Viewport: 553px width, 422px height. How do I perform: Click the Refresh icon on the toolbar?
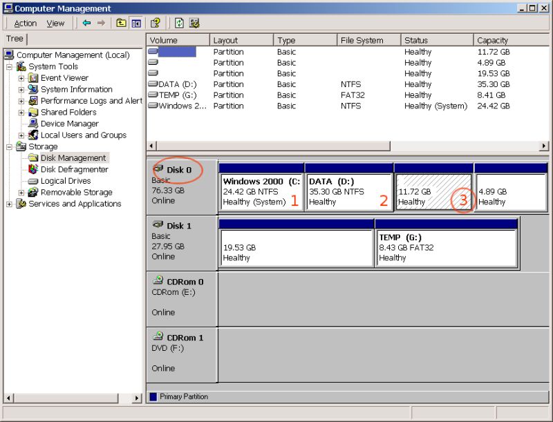(x=178, y=23)
